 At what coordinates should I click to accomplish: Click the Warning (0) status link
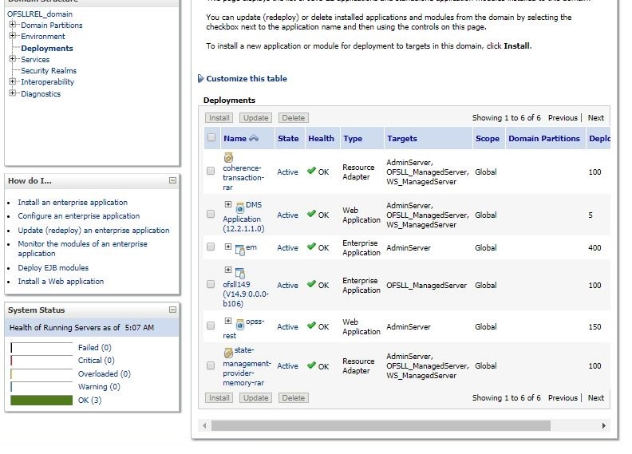point(99,386)
